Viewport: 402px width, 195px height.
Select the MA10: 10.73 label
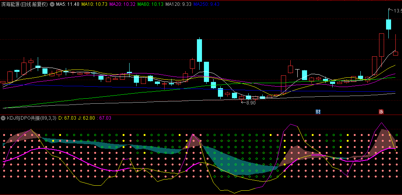94,4
